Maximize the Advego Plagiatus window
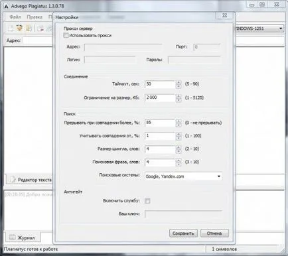This screenshot has width=288, height=256. (x=262, y=5)
